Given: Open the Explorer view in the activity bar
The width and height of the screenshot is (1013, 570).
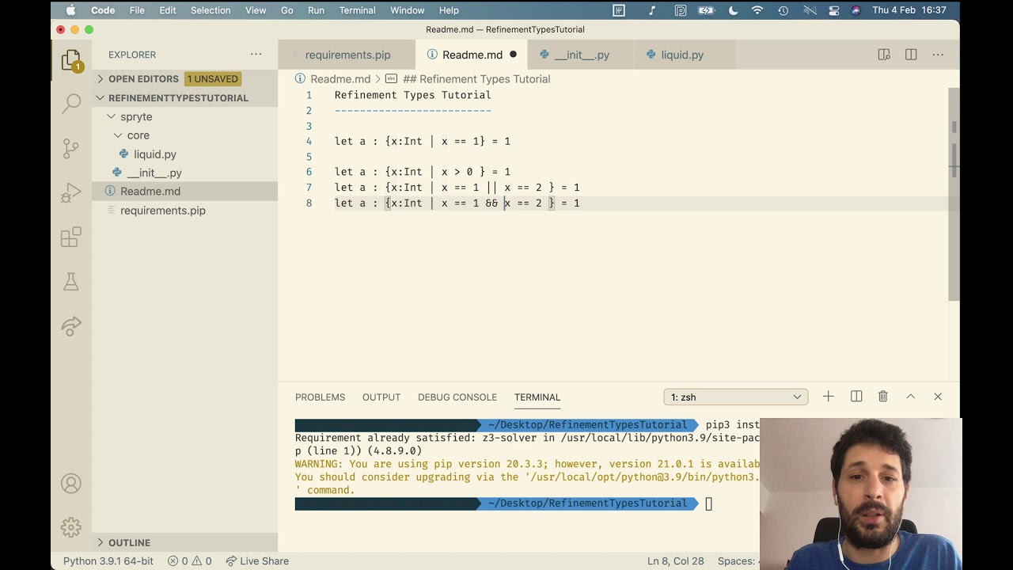Looking at the screenshot, I should (71, 61).
